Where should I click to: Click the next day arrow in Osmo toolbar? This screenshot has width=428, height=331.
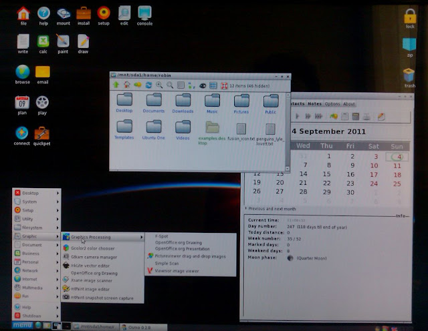coord(298,116)
